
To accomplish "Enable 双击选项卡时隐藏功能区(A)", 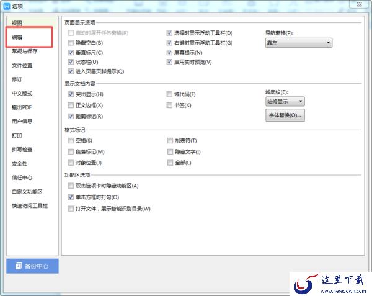I will [71, 186].
